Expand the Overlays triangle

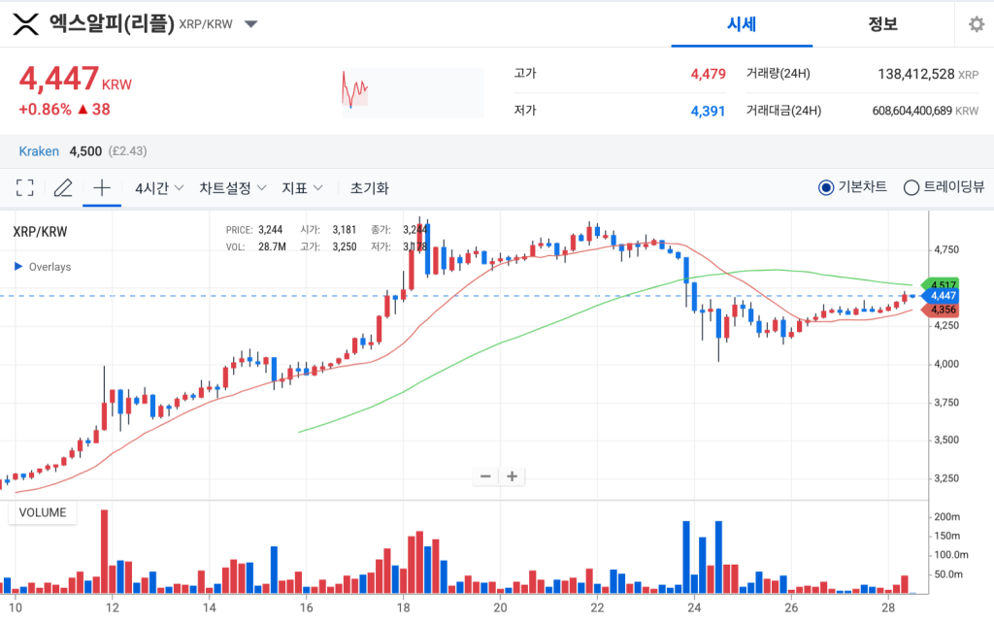pos(18,267)
